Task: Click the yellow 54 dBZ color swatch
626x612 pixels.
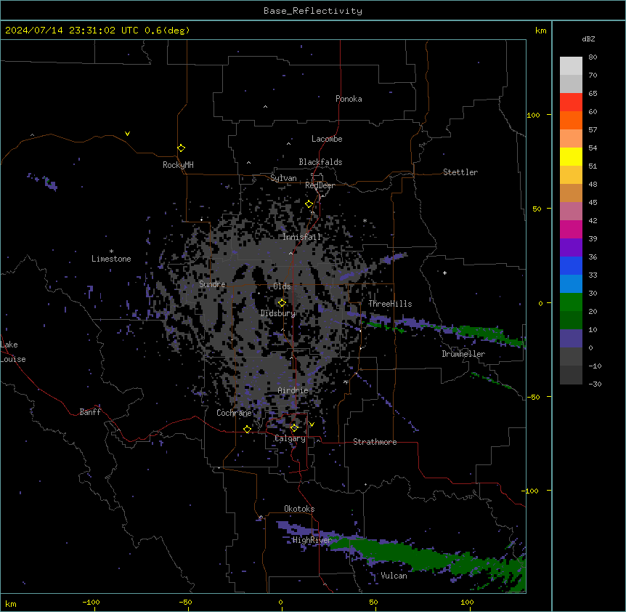Action: (x=571, y=156)
